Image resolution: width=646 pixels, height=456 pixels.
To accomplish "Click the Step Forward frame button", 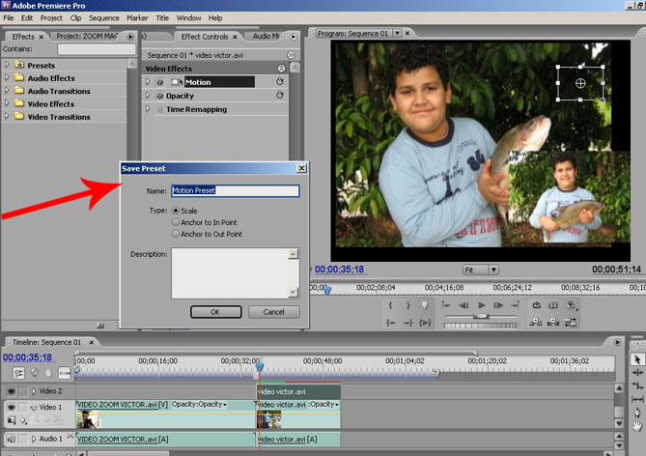I will (x=500, y=305).
